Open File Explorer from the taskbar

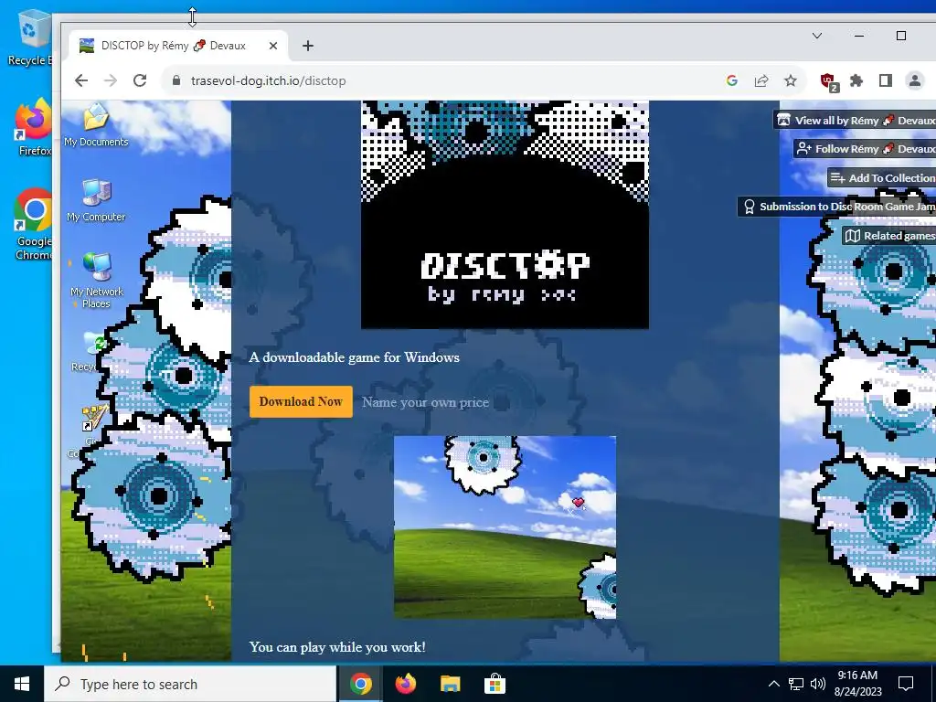[x=450, y=684]
